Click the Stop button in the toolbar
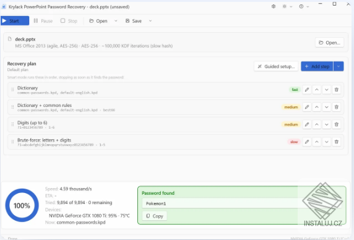Viewport: 354px width, 240px height. pos(69,21)
